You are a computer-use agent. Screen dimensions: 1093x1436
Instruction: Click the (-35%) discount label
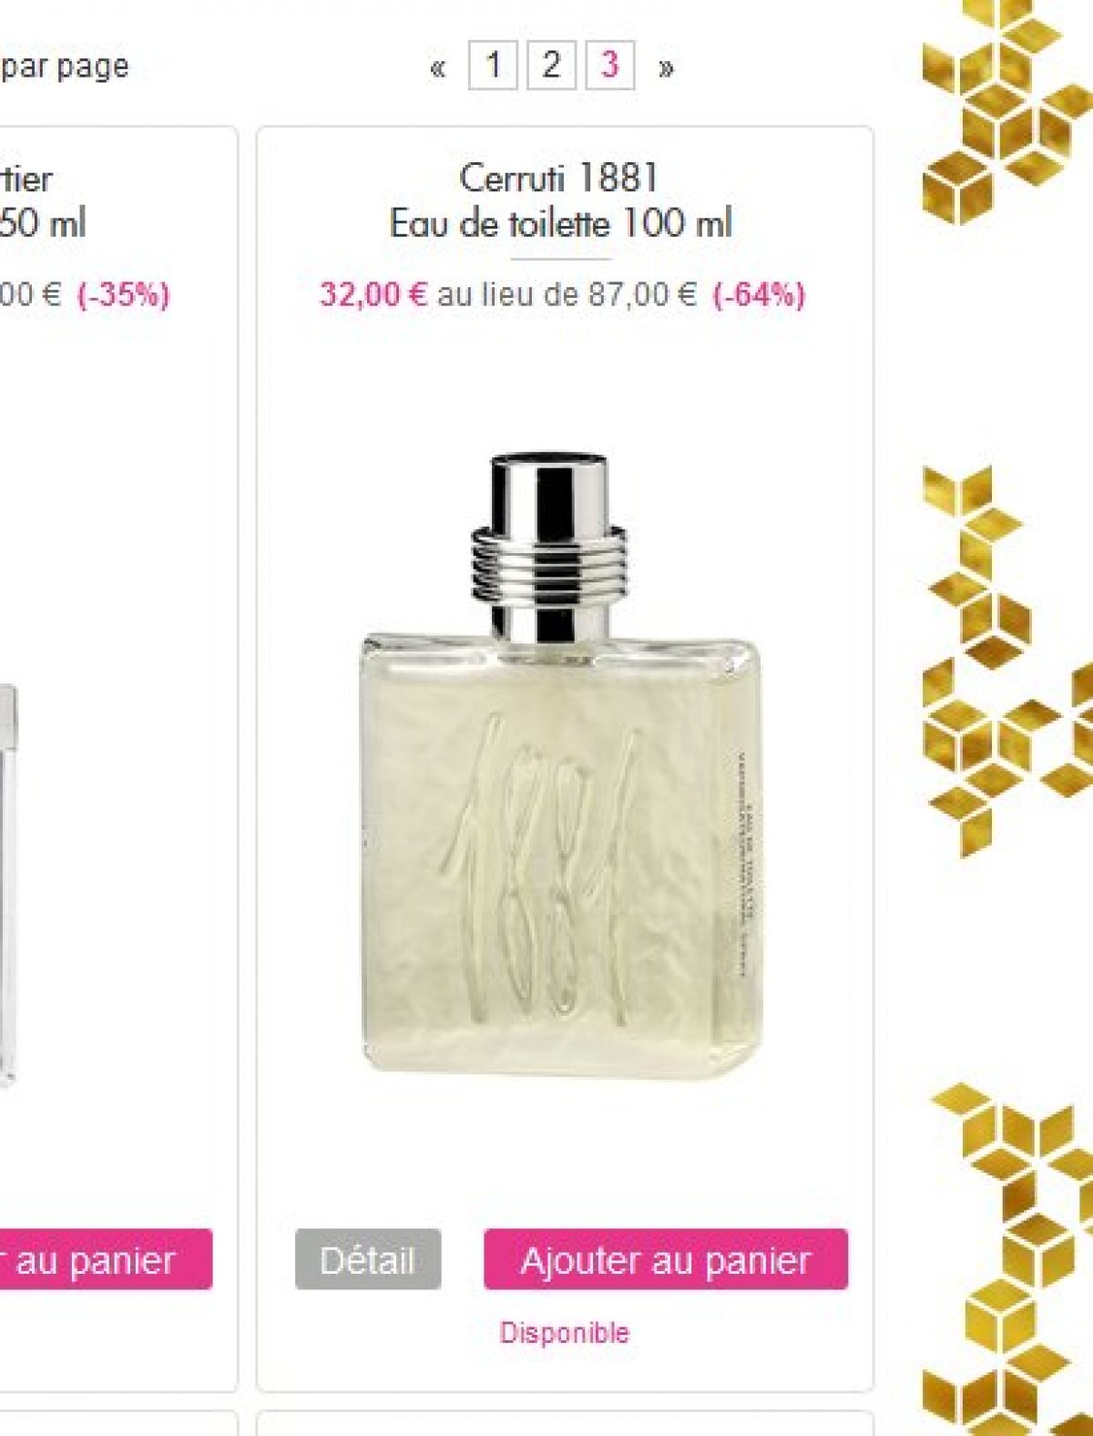(123, 294)
